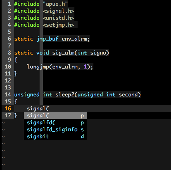Click sig_alm function name on line 8
This screenshot has width=171, height=170.
pyautogui.click(x=63, y=53)
